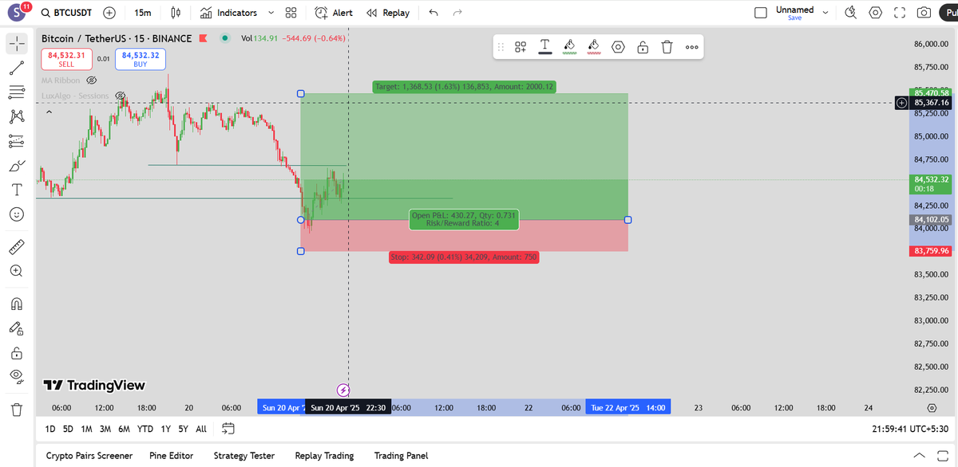This screenshot has width=958, height=467.
Task: Open the quick search icon
Action: [x=851, y=13]
